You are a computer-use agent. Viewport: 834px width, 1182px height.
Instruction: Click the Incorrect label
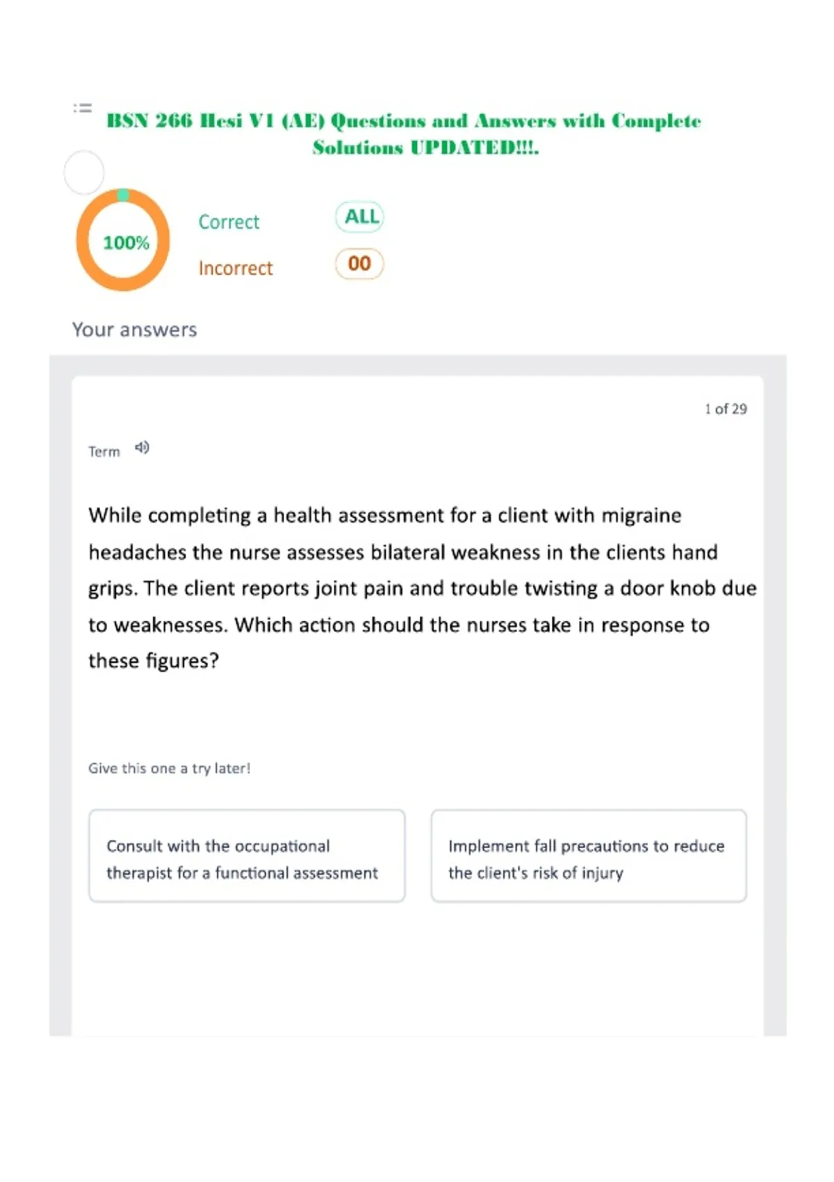[236, 268]
